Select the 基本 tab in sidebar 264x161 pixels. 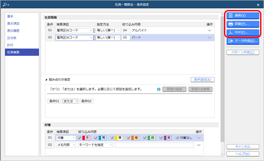coord(22,17)
